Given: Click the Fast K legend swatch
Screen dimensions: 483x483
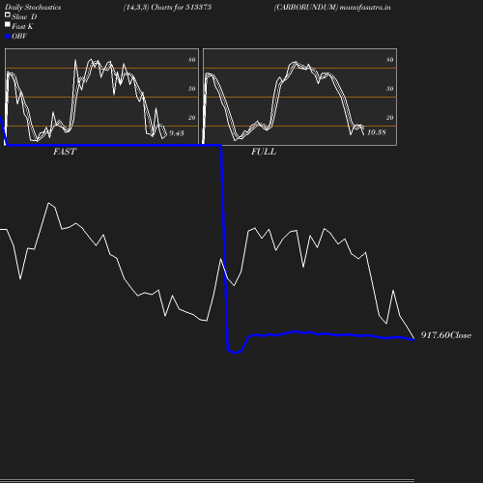Looking at the screenshot, I should click(x=8, y=24).
